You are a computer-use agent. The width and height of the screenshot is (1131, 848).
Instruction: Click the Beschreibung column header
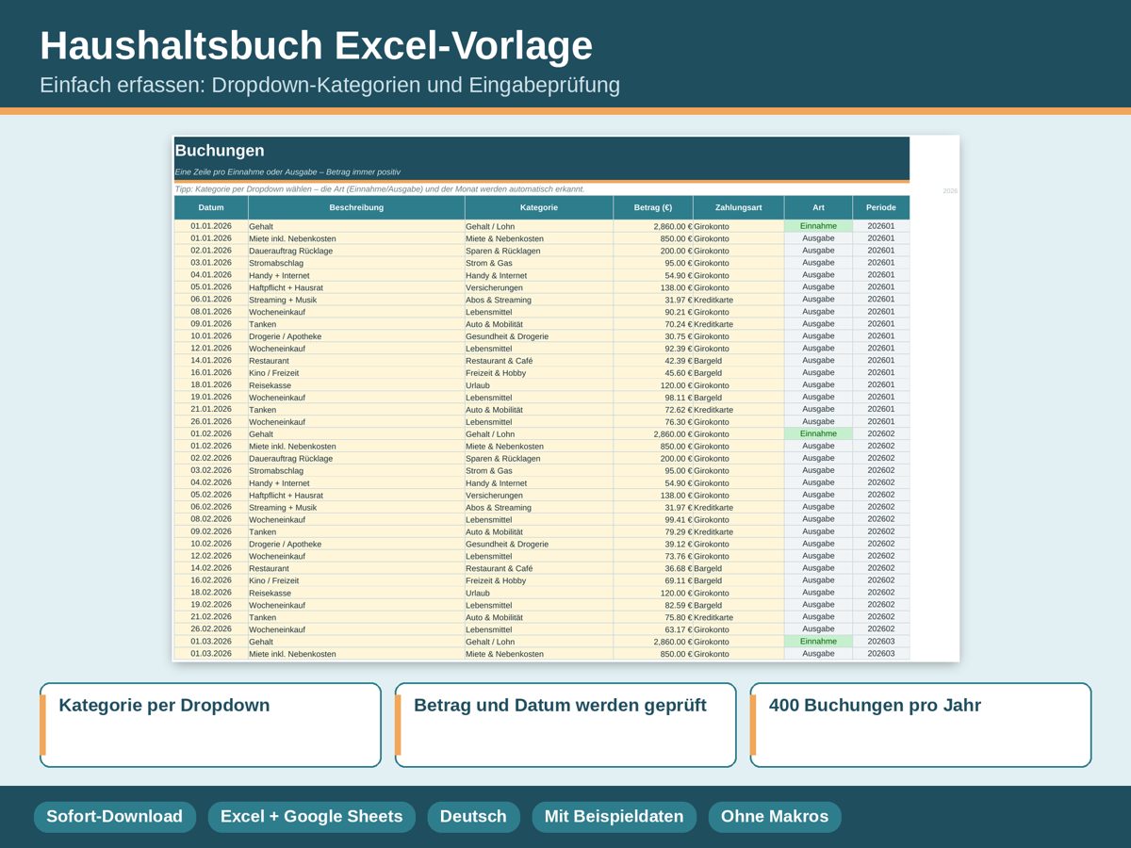pos(356,207)
